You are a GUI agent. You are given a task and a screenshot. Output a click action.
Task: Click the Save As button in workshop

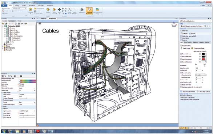tap(192, 34)
